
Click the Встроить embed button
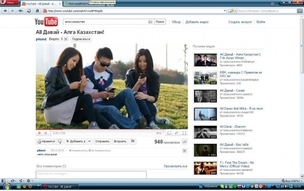click(x=120, y=141)
